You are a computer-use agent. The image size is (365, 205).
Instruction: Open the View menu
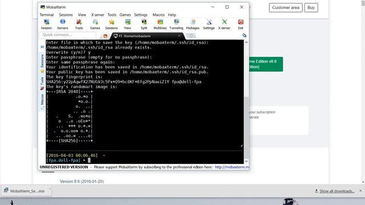(82, 15)
